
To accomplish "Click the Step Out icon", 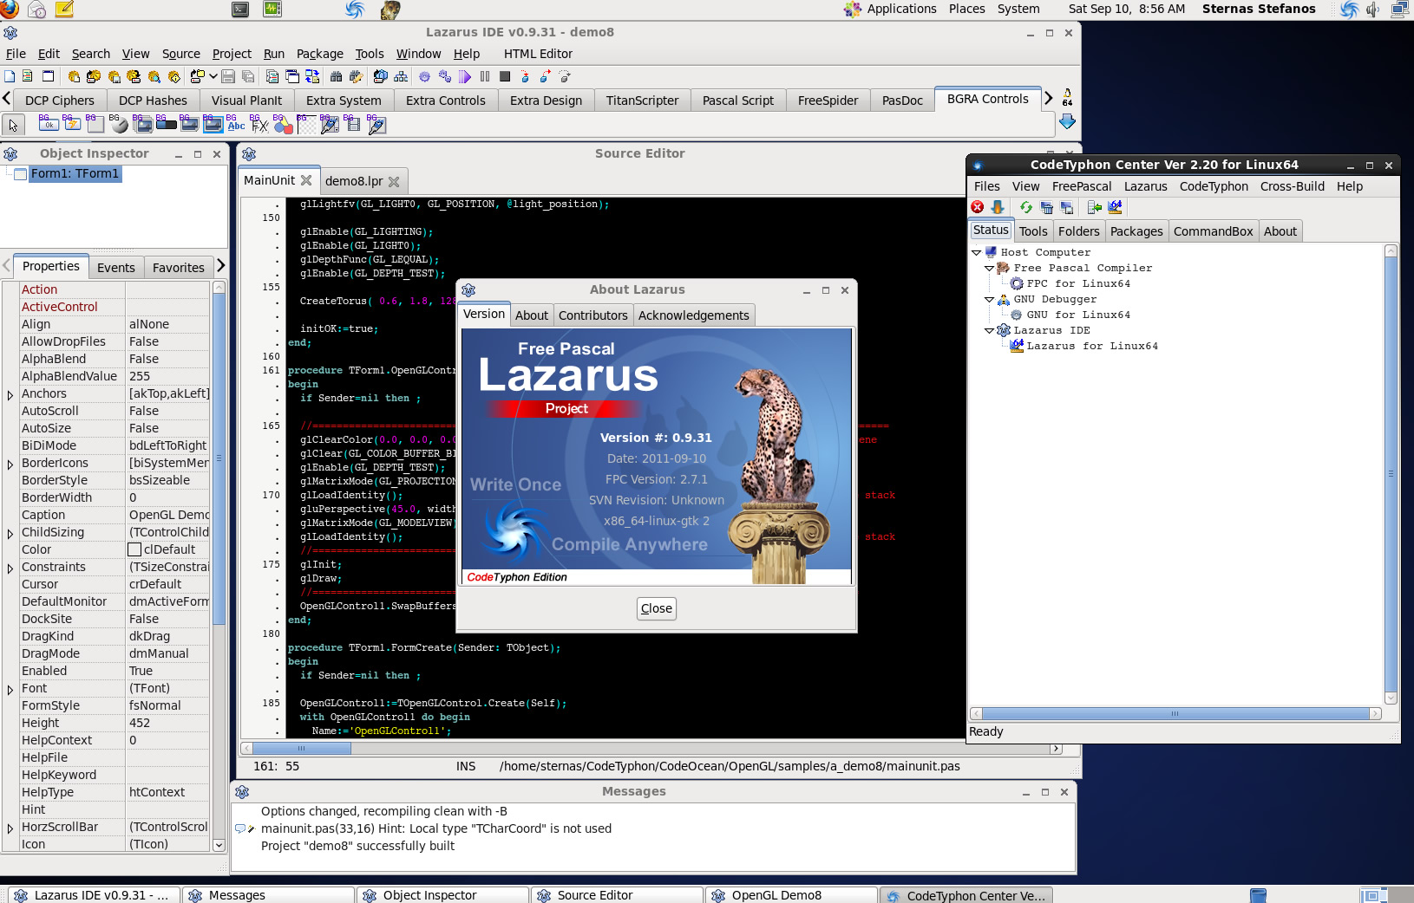I will (x=565, y=76).
